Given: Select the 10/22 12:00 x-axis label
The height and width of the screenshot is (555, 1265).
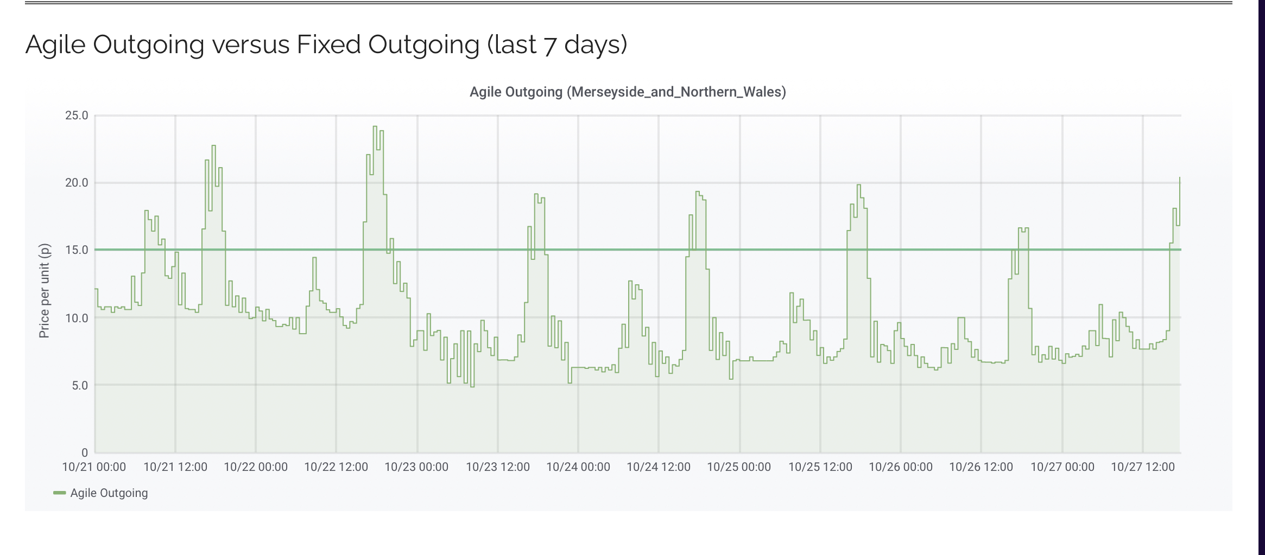Looking at the screenshot, I should click(336, 467).
